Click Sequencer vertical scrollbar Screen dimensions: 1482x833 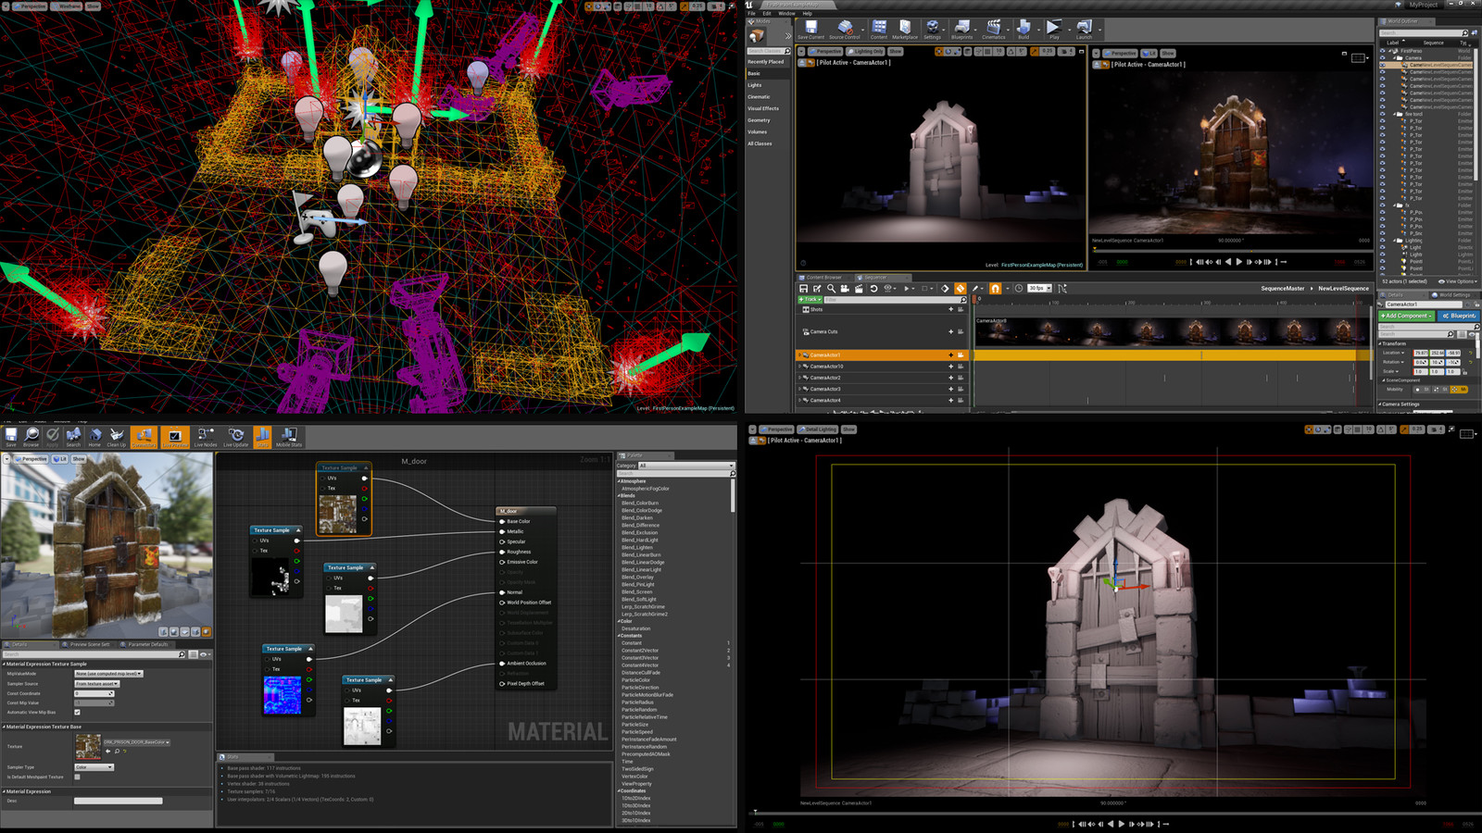click(x=1372, y=342)
